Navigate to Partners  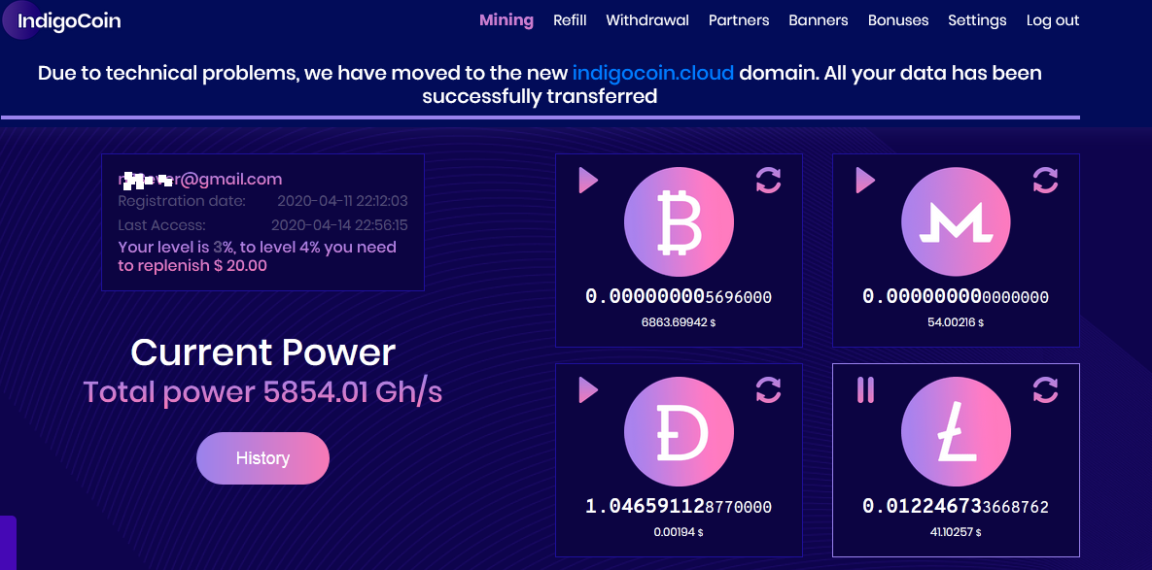point(739,19)
